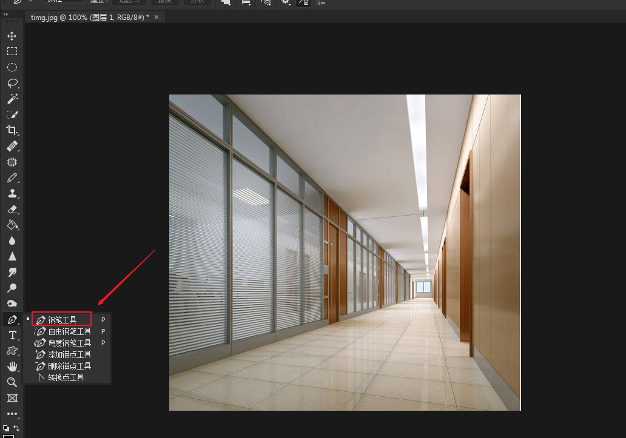This screenshot has height=438, width=626.
Task: Select the Pencil tool
Action: tap(12, 178)
